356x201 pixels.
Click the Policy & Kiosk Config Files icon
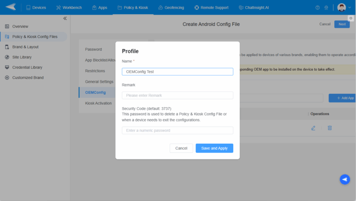[7, 37]
